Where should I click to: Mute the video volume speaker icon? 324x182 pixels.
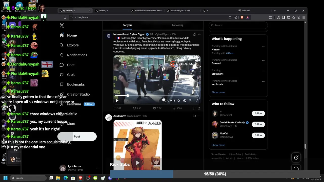179,101
